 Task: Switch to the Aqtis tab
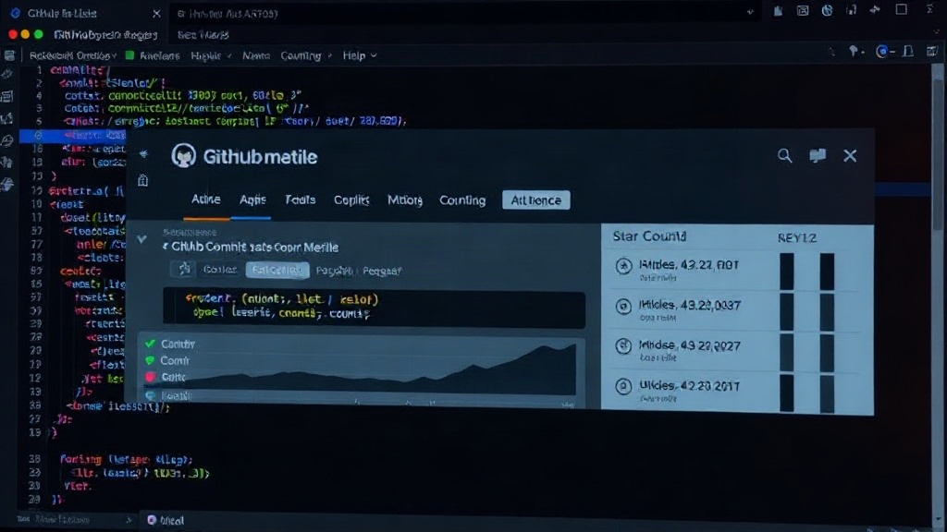pyautogui.click(x=252, y=199)
